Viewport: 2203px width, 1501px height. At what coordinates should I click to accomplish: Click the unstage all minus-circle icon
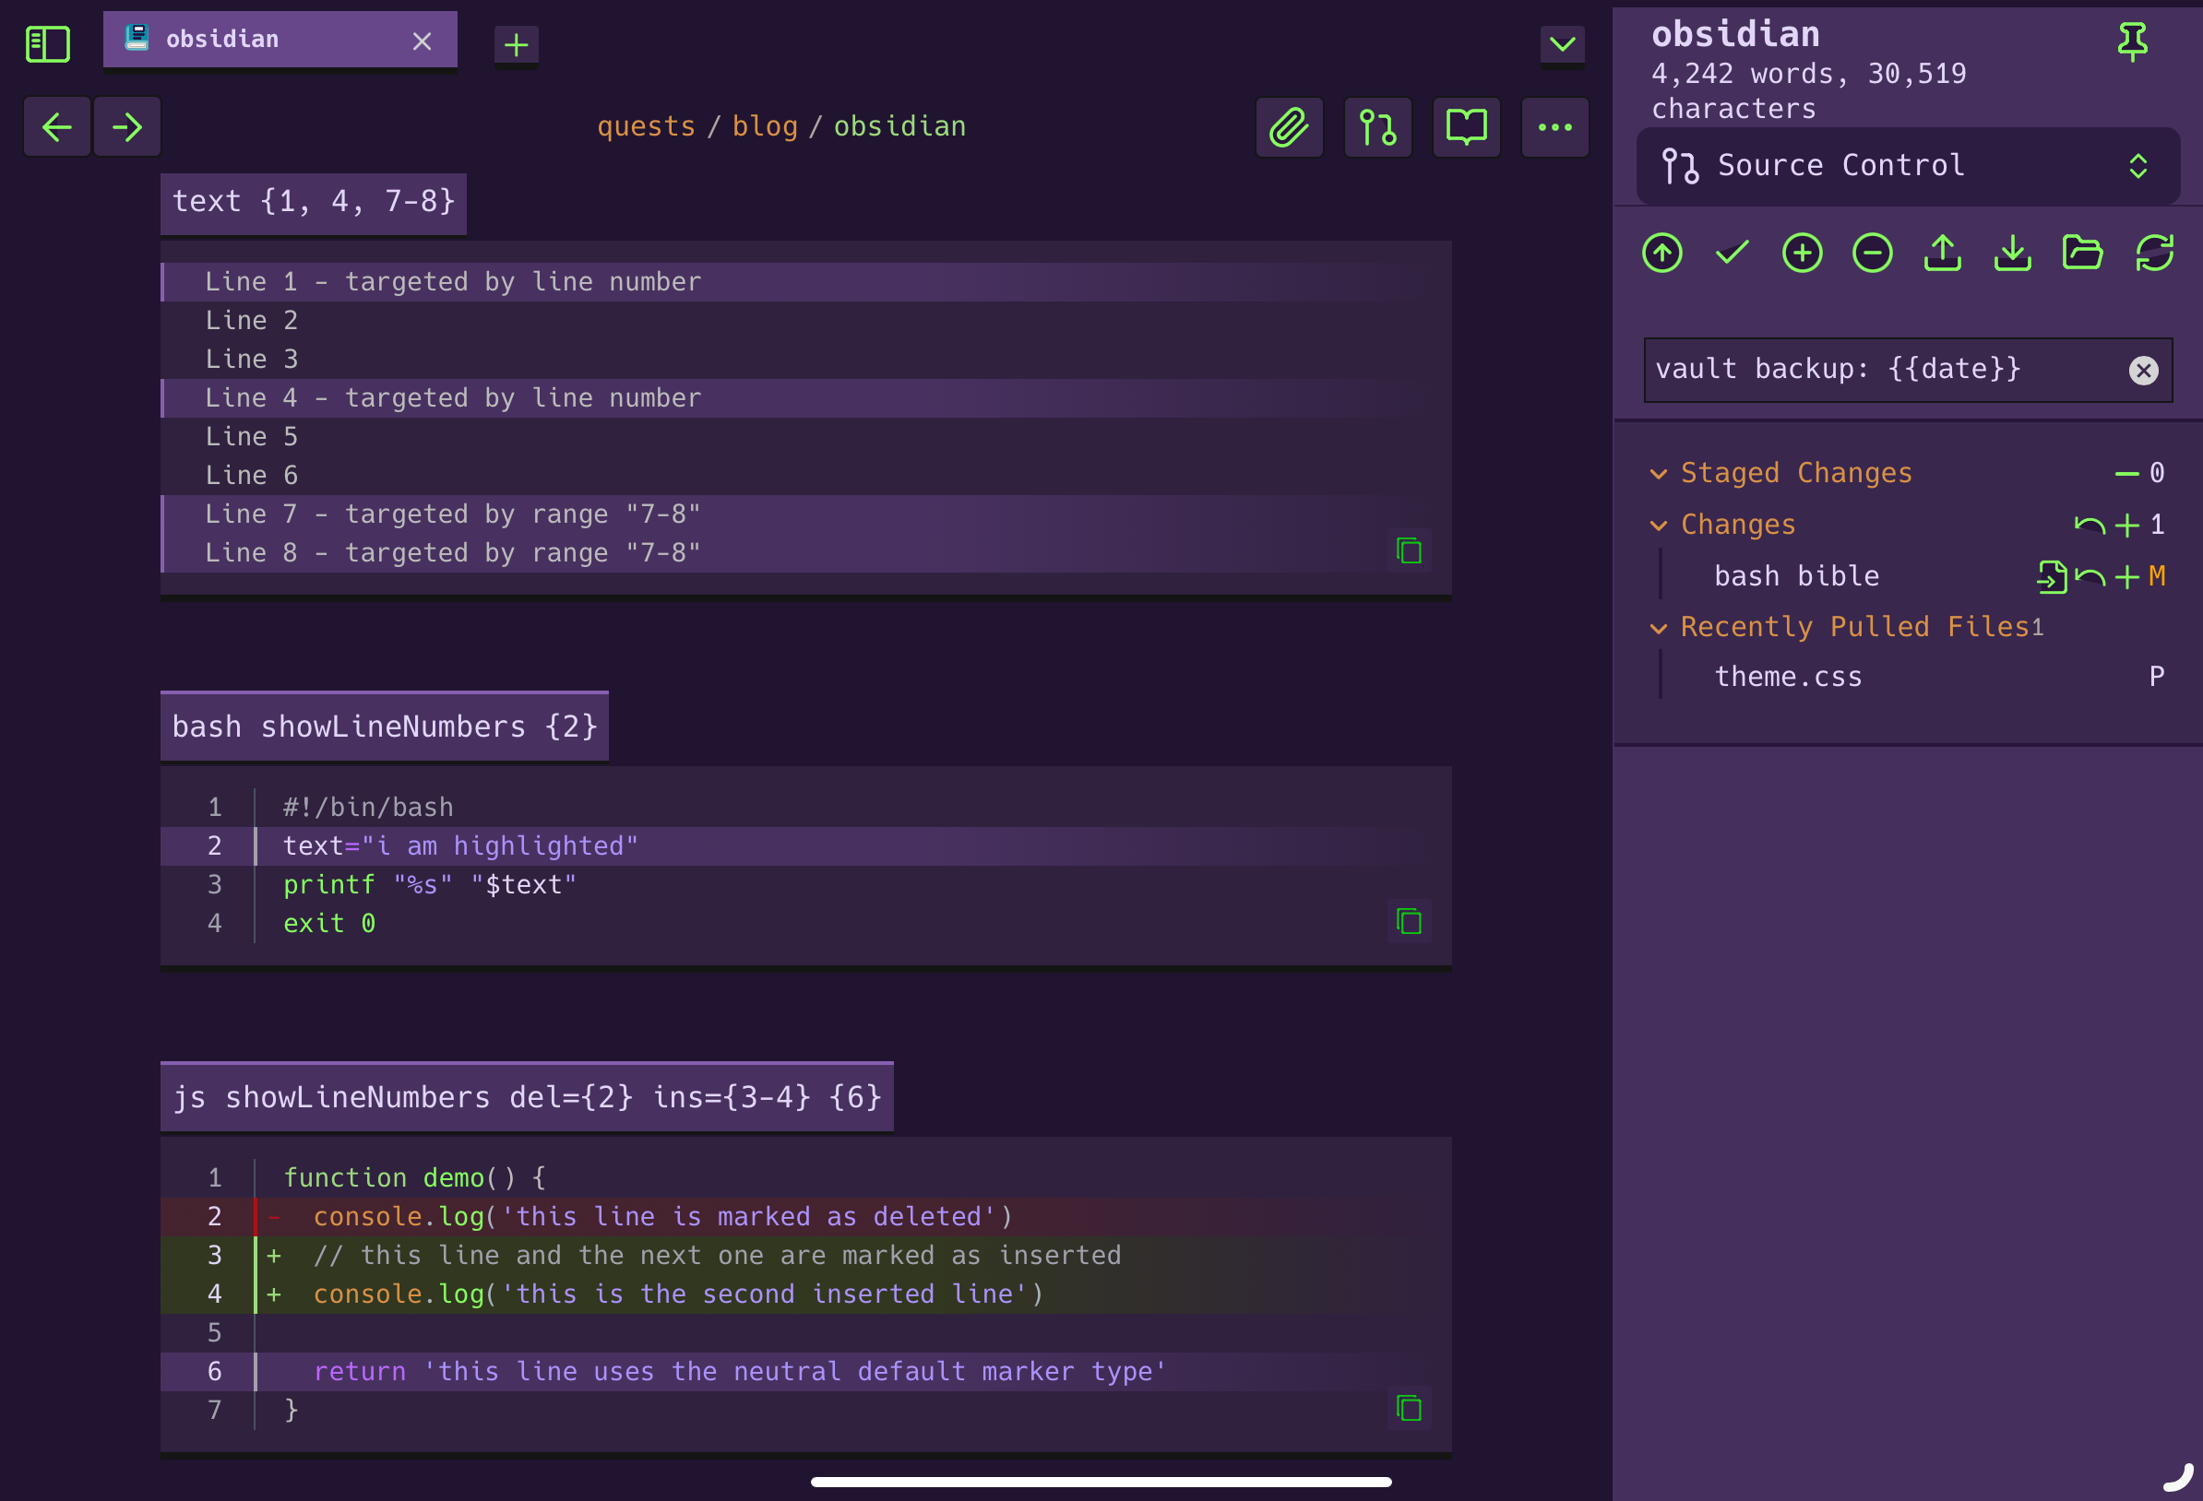[1872, 253]
